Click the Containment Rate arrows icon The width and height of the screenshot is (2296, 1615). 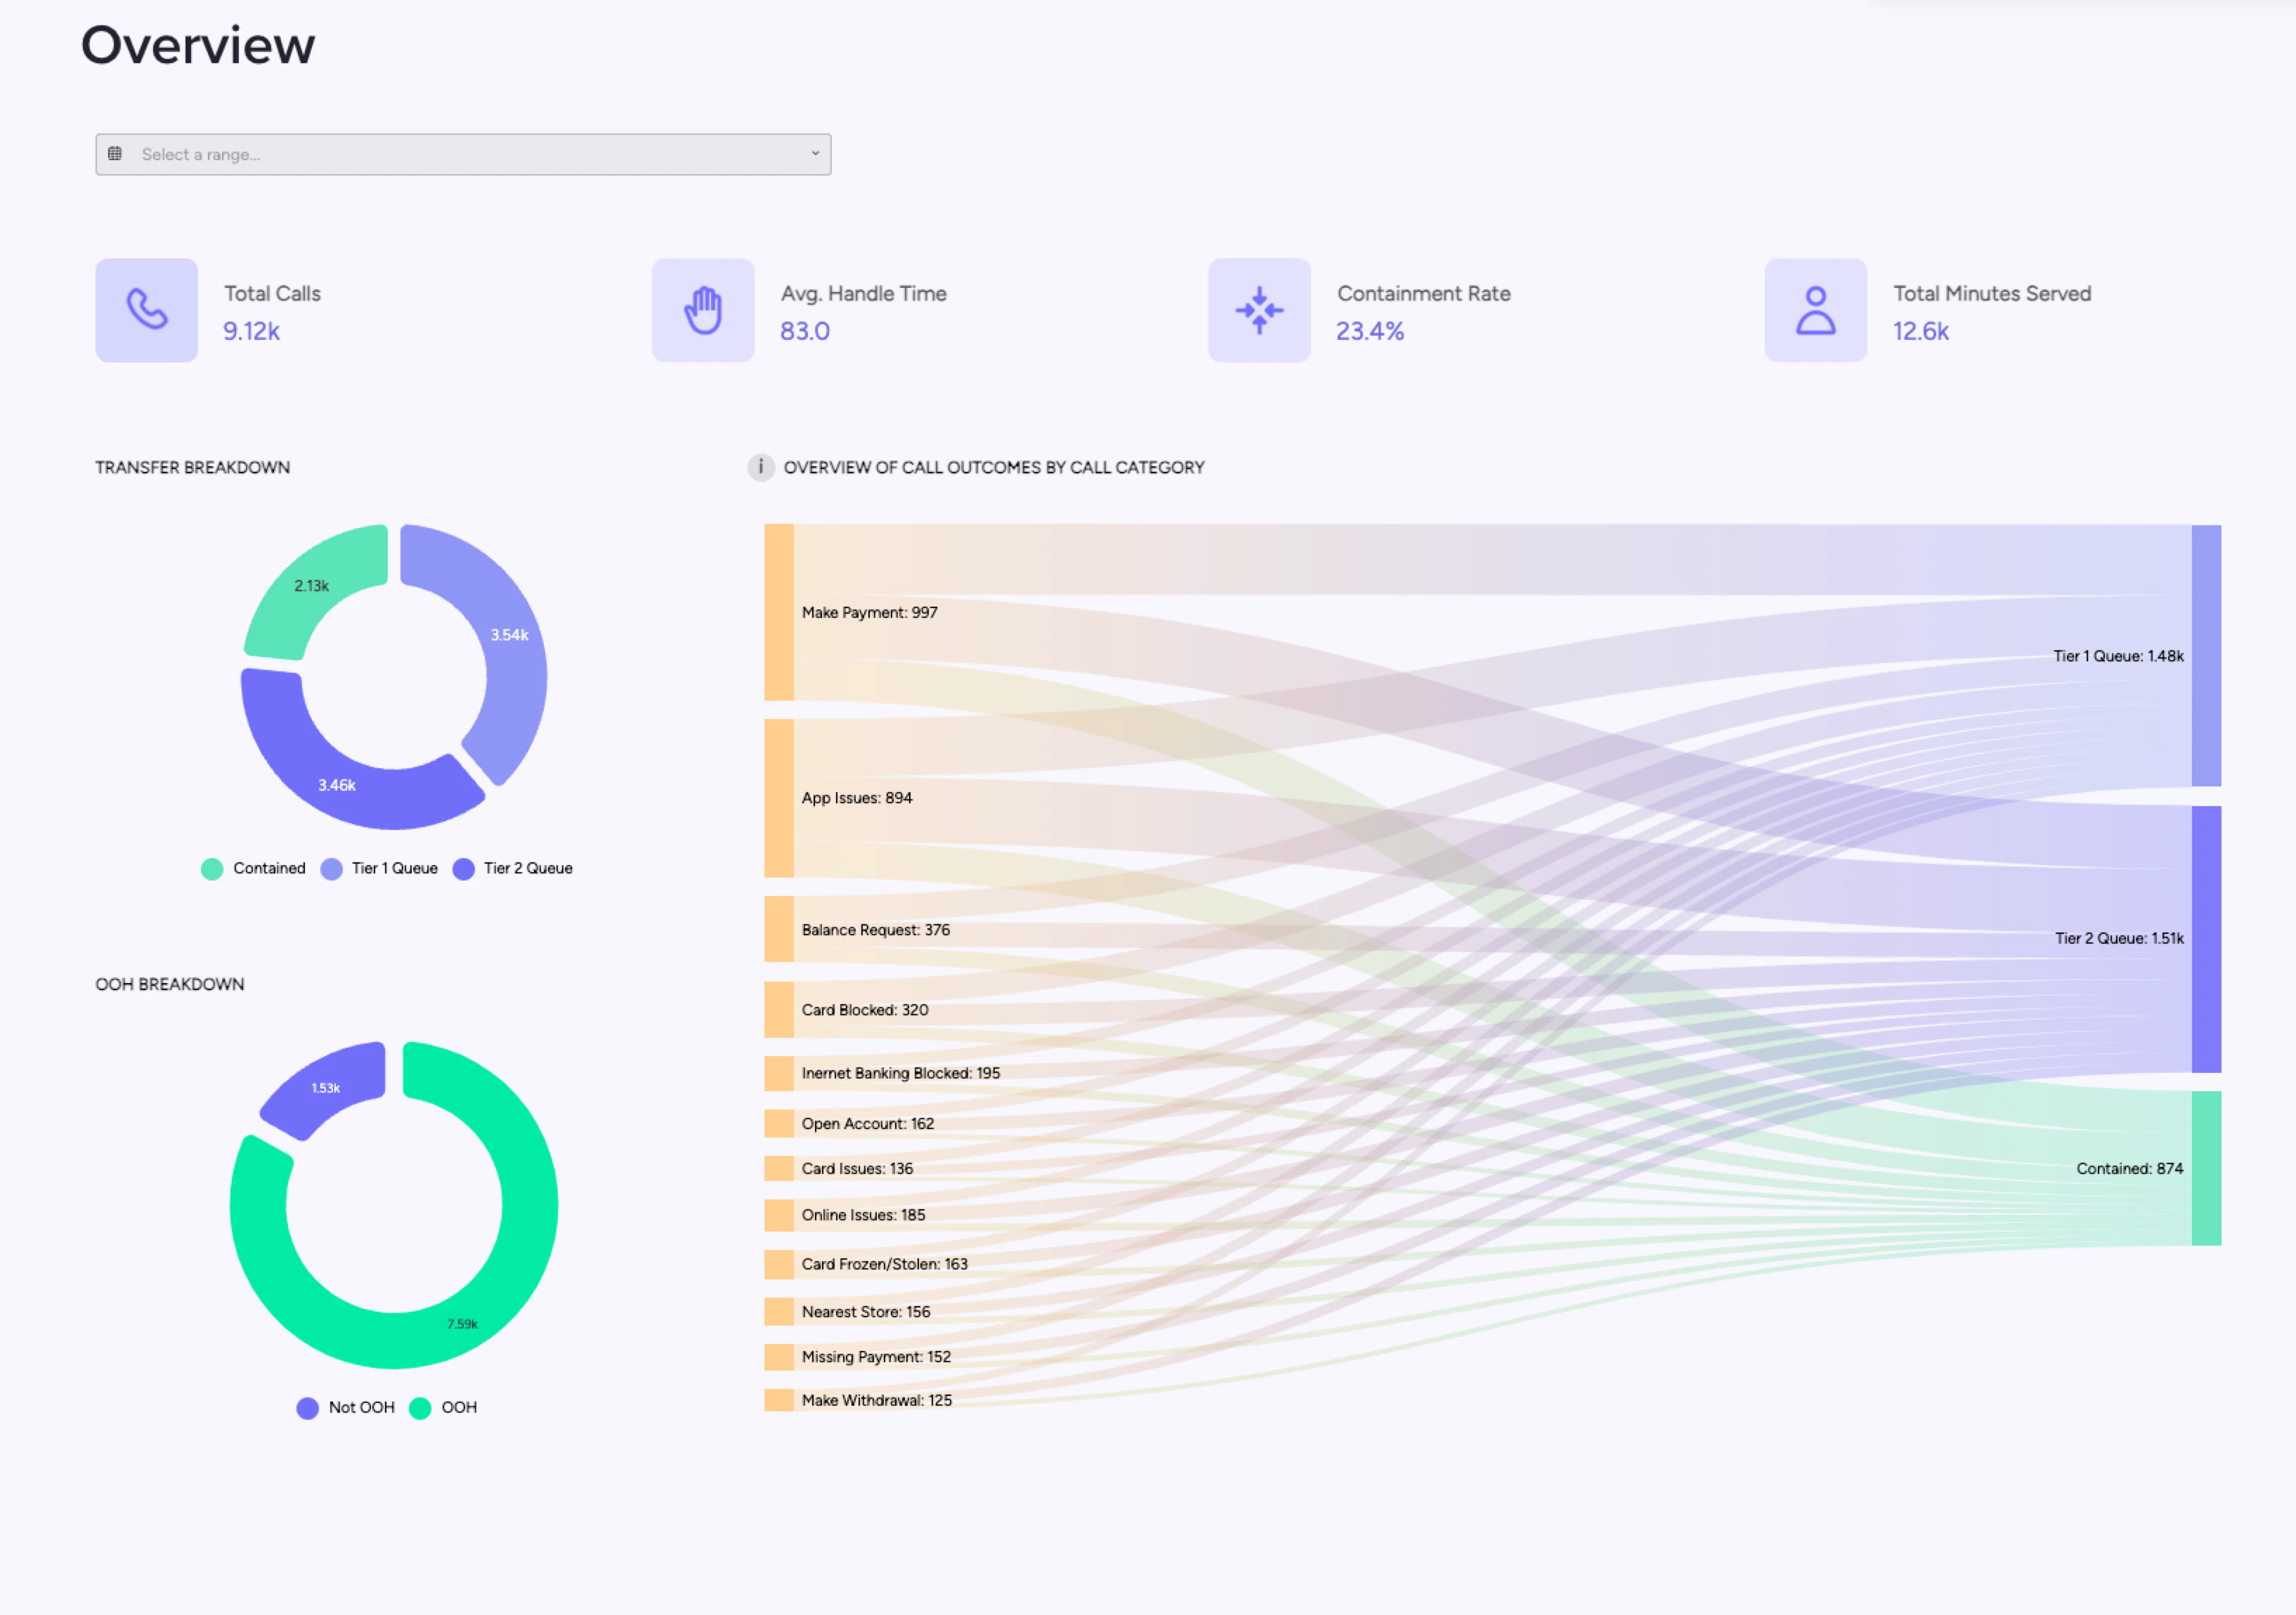coord(1259,310)
